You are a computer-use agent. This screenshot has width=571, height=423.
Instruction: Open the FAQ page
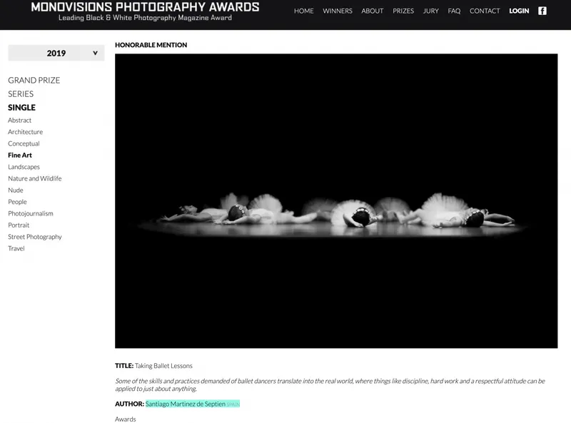(454, 11)
